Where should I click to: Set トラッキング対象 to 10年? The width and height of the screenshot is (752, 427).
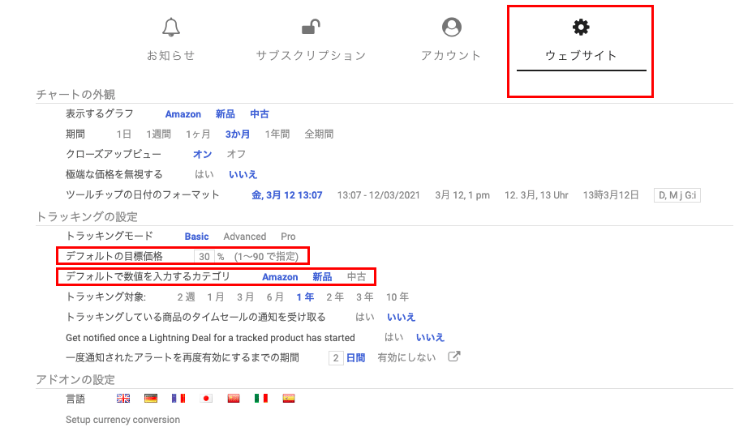(x=397, y=297)
